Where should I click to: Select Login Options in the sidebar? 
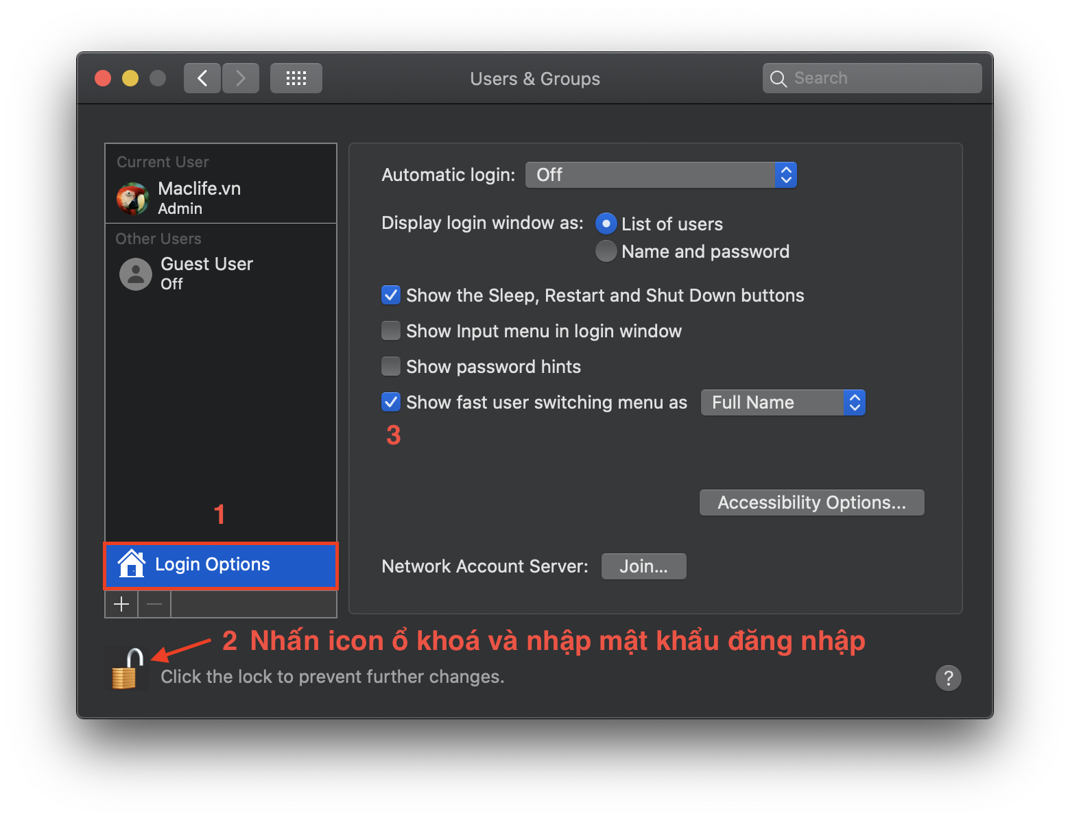click(x=211, y=564)
